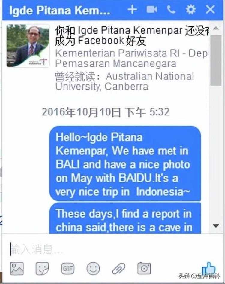225x284 pixels.
Task: Click the 'Hello~Igde Pitana' message bubble
Action: (x=125, y=163)
